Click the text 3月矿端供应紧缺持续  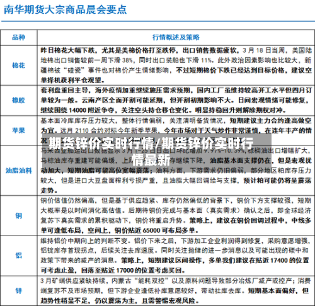point(72,281)
